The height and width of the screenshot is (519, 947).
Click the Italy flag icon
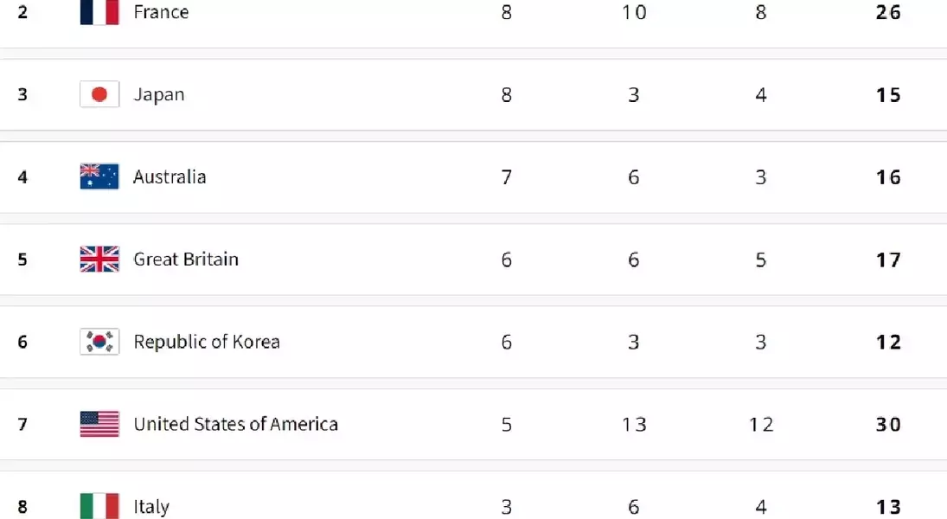[x=99, y=506]
